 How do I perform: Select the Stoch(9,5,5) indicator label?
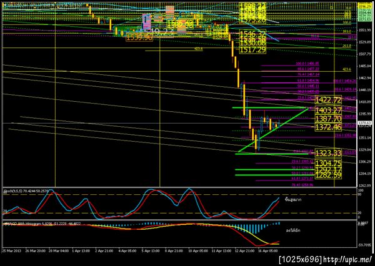click(x=25, y=191)
